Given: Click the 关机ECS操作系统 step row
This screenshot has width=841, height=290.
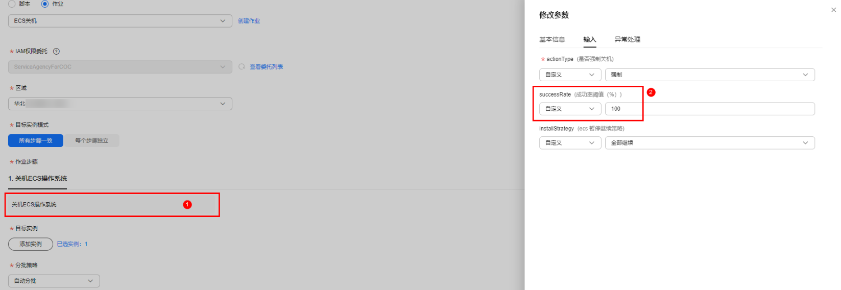Looking at the screenshot, I should click(112, 205).
